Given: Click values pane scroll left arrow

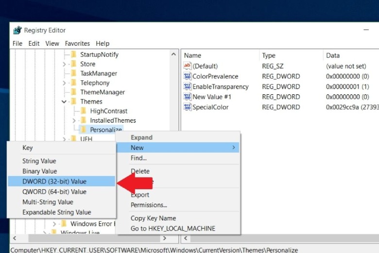Looking at the screenshot, I should 186,238.
